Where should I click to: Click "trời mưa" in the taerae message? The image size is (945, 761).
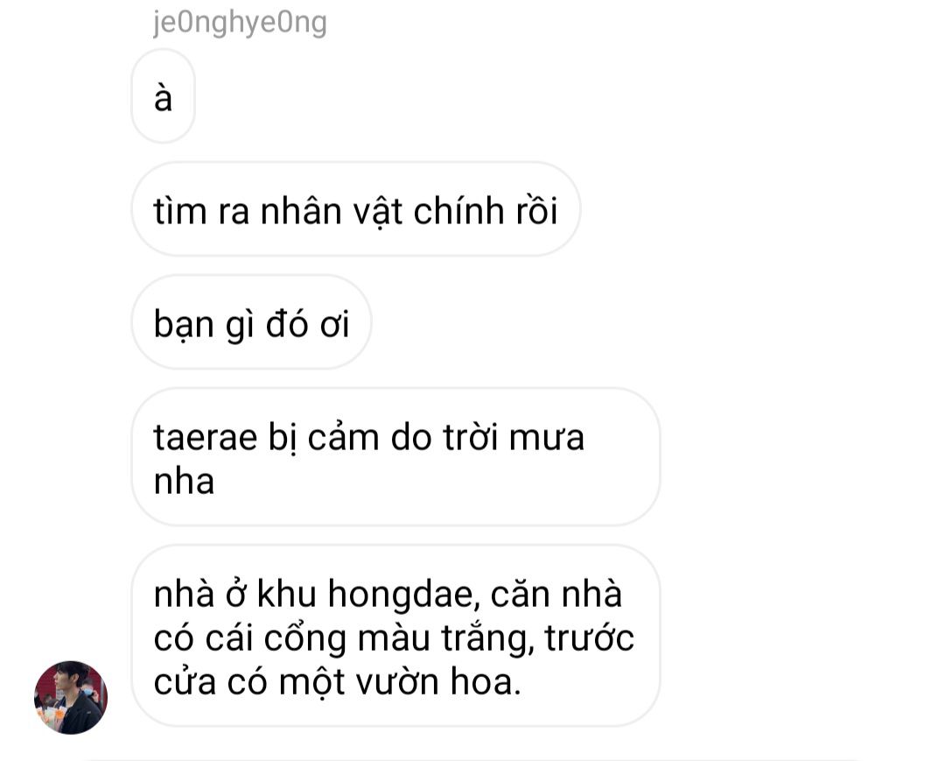(x=514, y=437)
